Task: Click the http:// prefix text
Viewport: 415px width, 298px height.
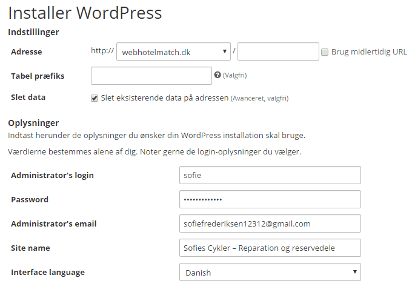Action: click(x=102, y=50)
